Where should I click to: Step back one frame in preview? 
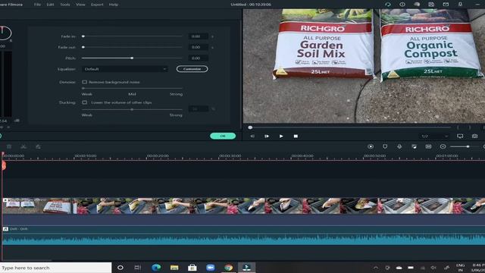click(252, 136)
